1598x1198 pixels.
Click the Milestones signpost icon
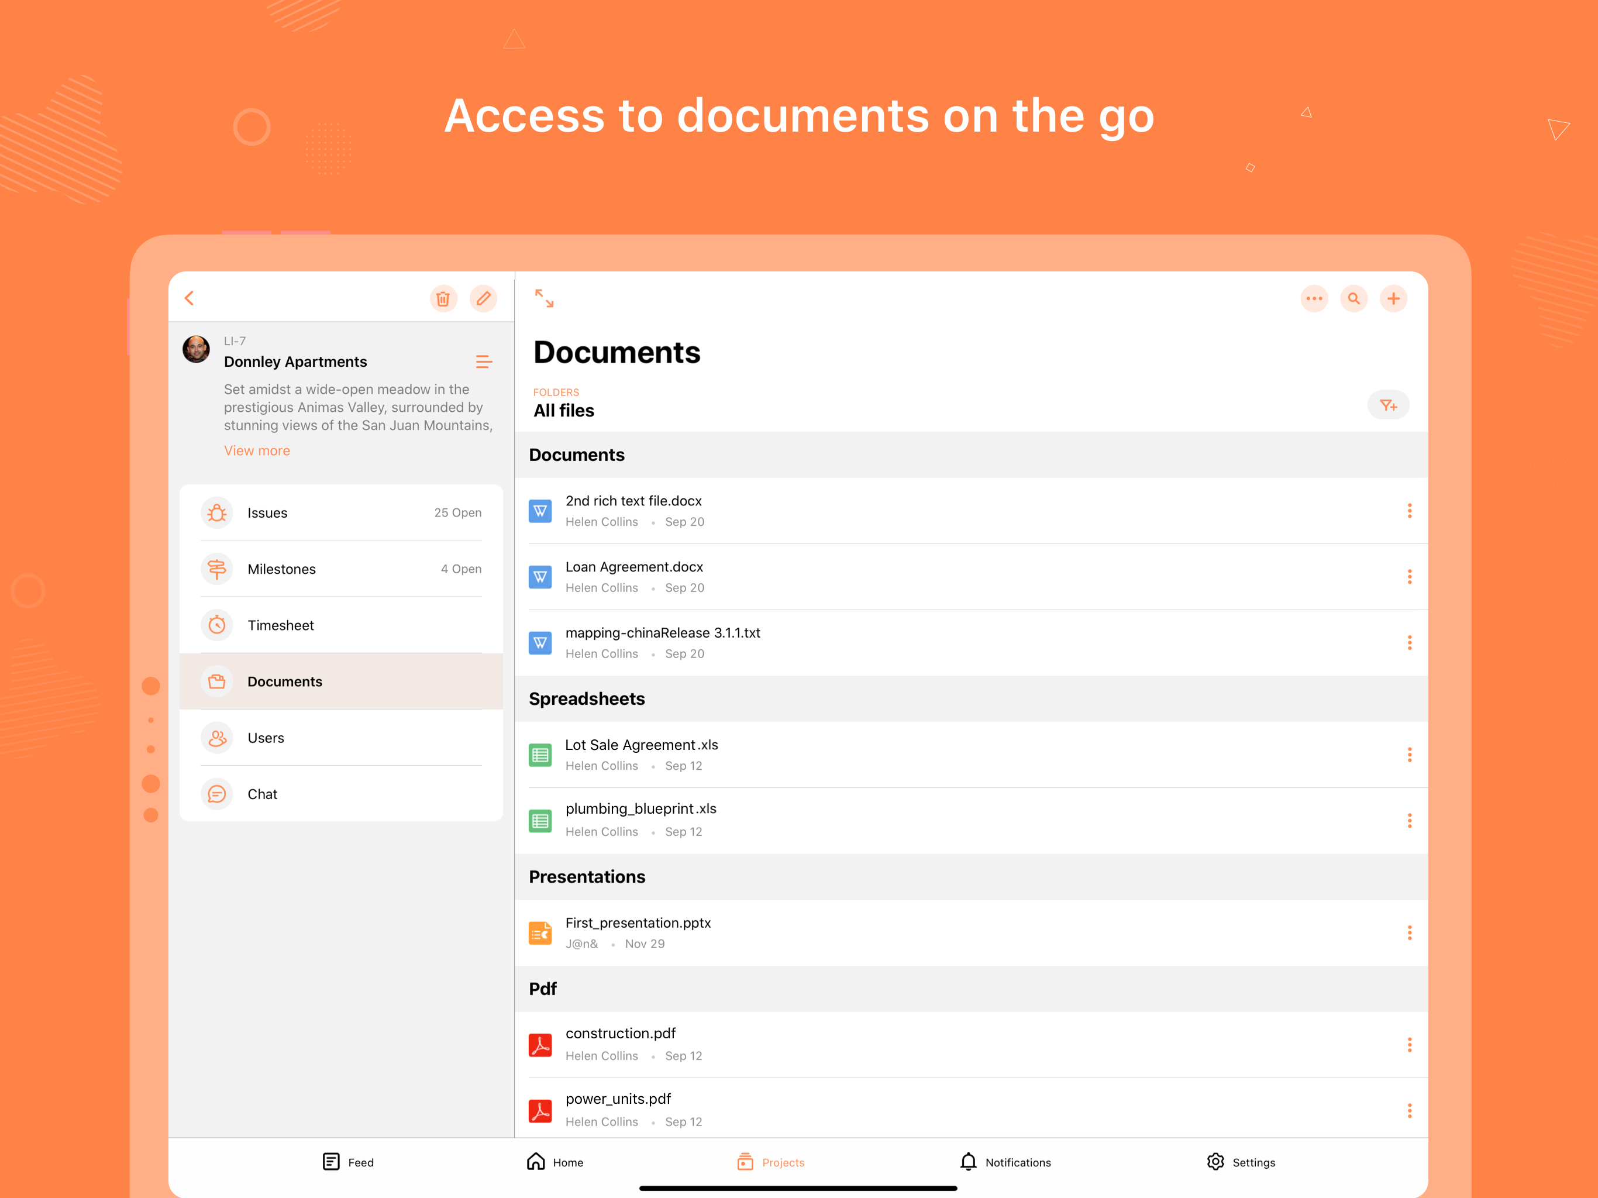click(x=217, y=569)
